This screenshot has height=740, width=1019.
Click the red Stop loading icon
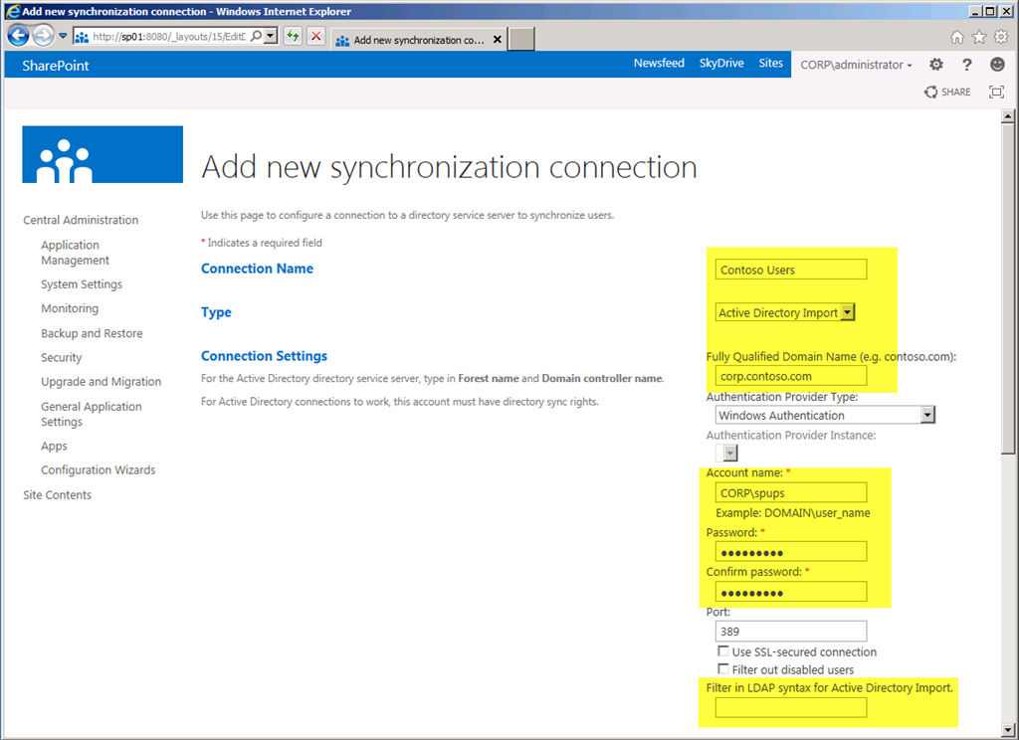315,36
